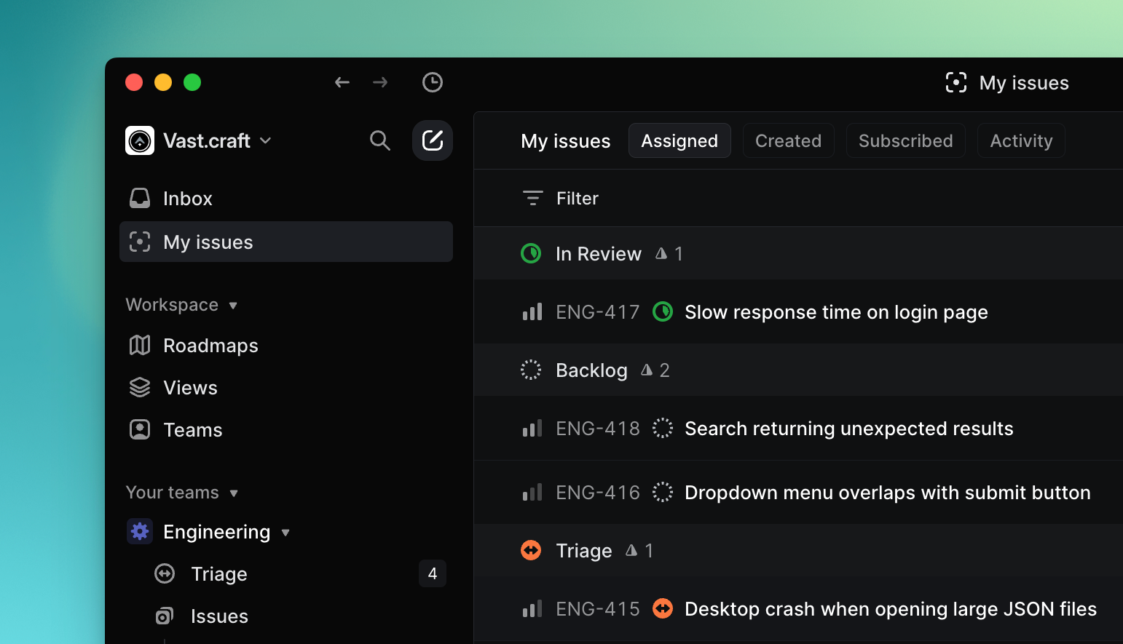Click the In Review status icon
The height and width of the screenshot is (644, 1123).
click(531, 253)
